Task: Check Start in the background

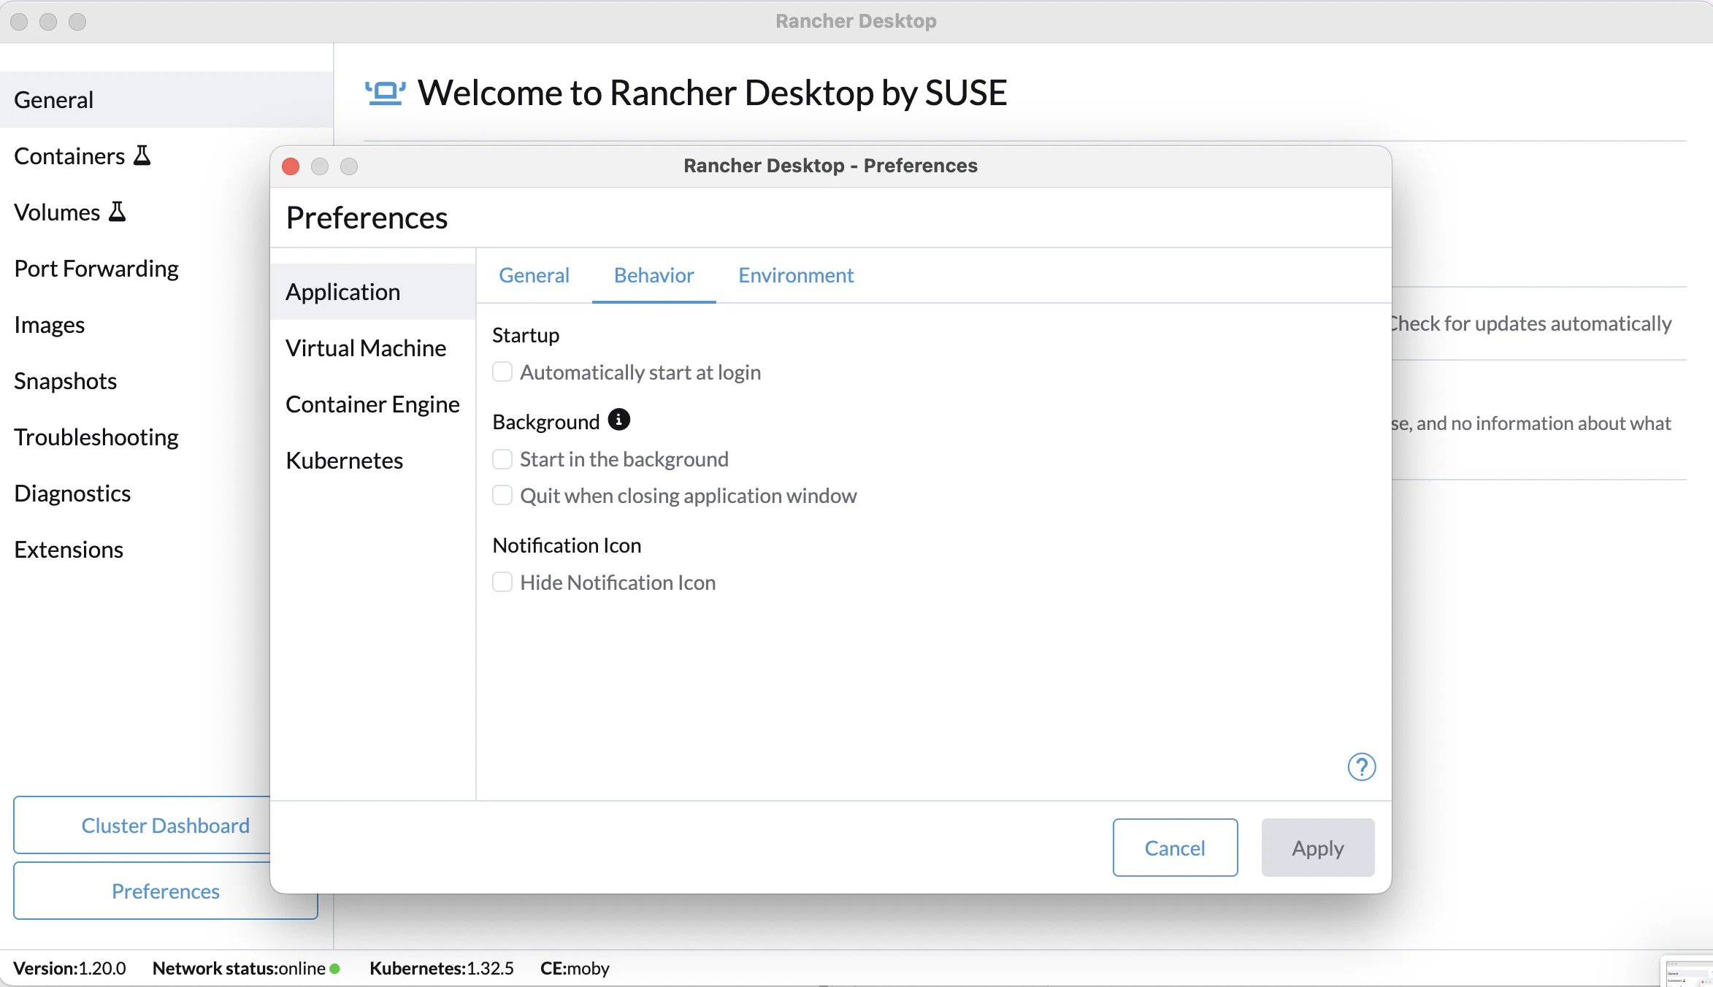Action: tap(502, 459)
